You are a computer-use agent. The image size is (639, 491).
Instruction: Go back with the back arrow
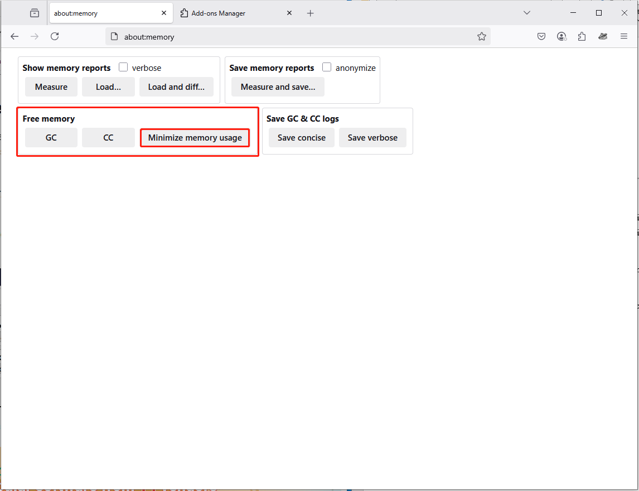coord(14,37)
